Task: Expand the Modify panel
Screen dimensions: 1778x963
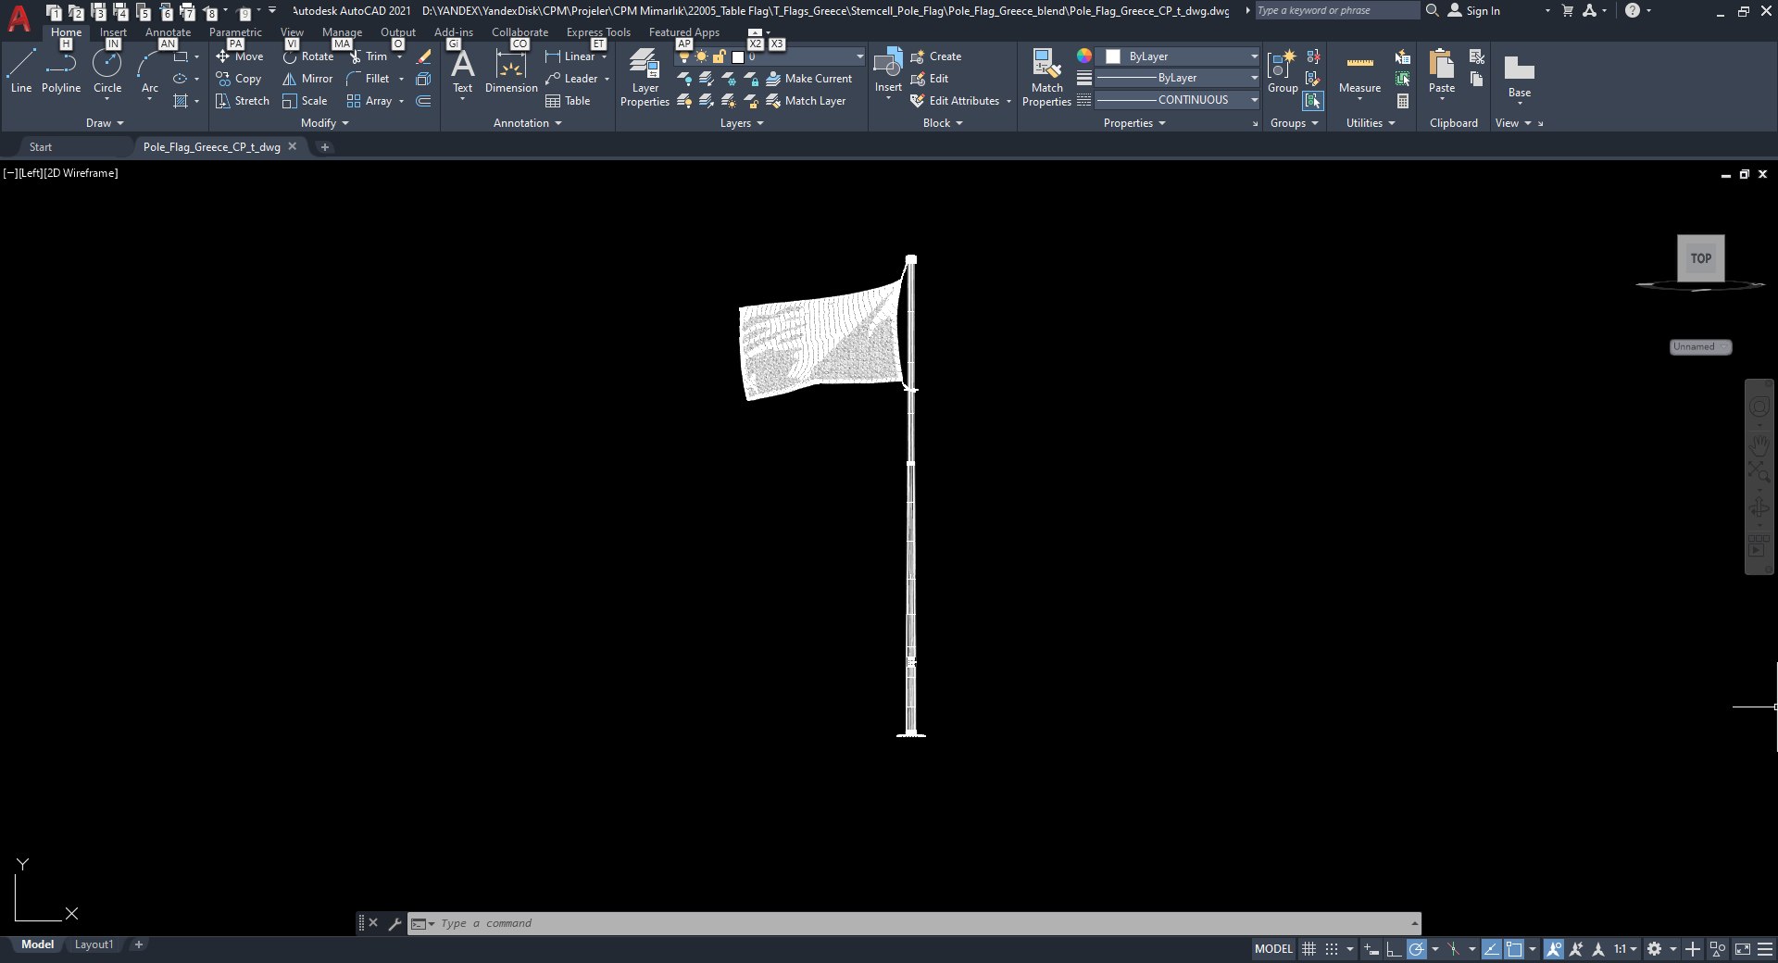Action: 325,123
